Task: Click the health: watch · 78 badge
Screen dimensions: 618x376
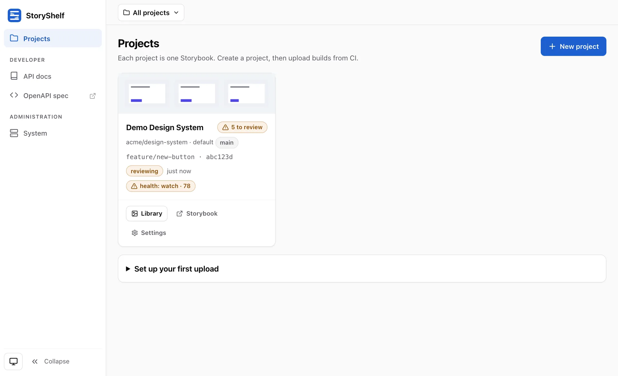Action: click(x=161, y=186)
